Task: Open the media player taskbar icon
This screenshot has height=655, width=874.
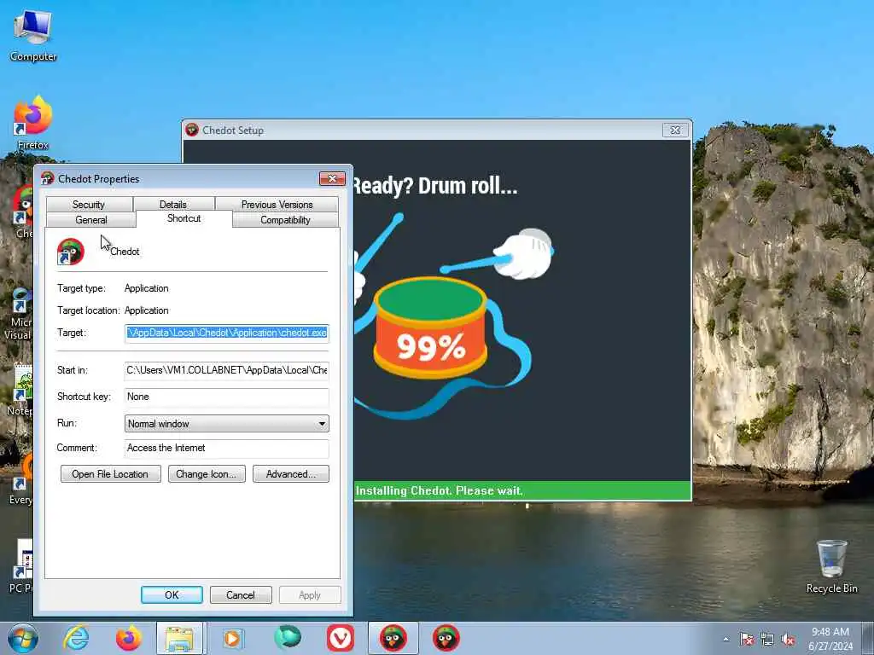Action: (x=232, y=638)
